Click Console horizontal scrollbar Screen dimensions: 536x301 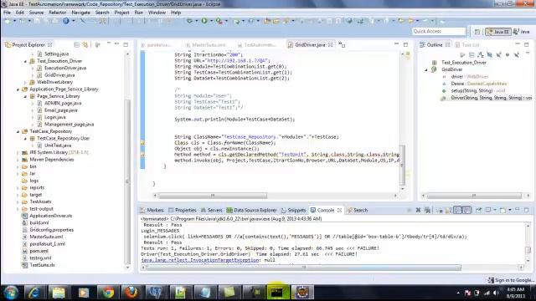coord(303,268)
